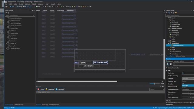Open the Event Log tab
The image size is (194, 109).
click(45, 105)
